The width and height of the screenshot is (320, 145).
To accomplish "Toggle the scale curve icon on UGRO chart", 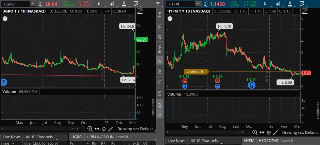I will point(140,12).
